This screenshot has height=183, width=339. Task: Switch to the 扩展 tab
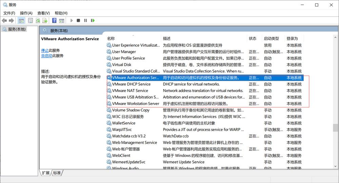[x=46, y=173]
